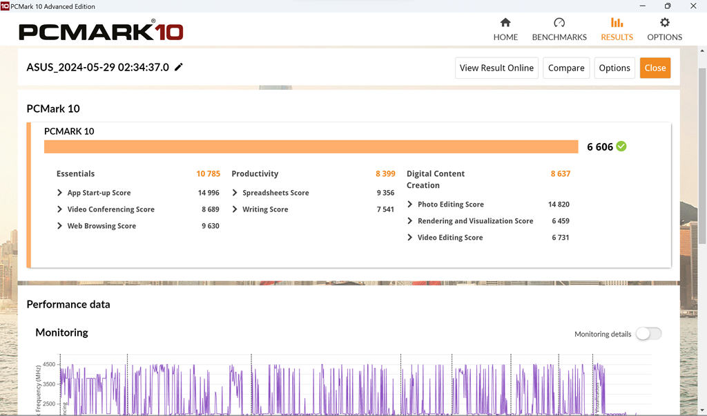Expand the Video Conferencing Score details

(60, 209)
